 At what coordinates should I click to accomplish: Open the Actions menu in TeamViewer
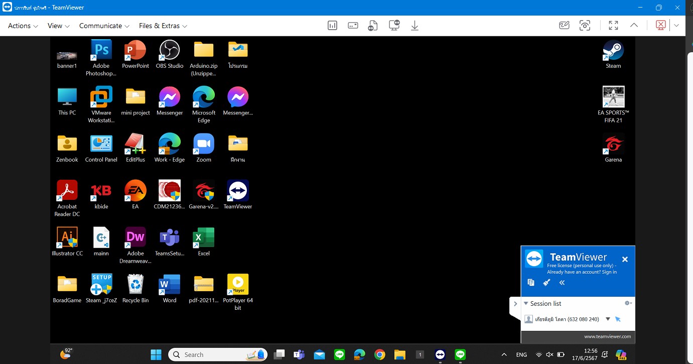point(23,26)
